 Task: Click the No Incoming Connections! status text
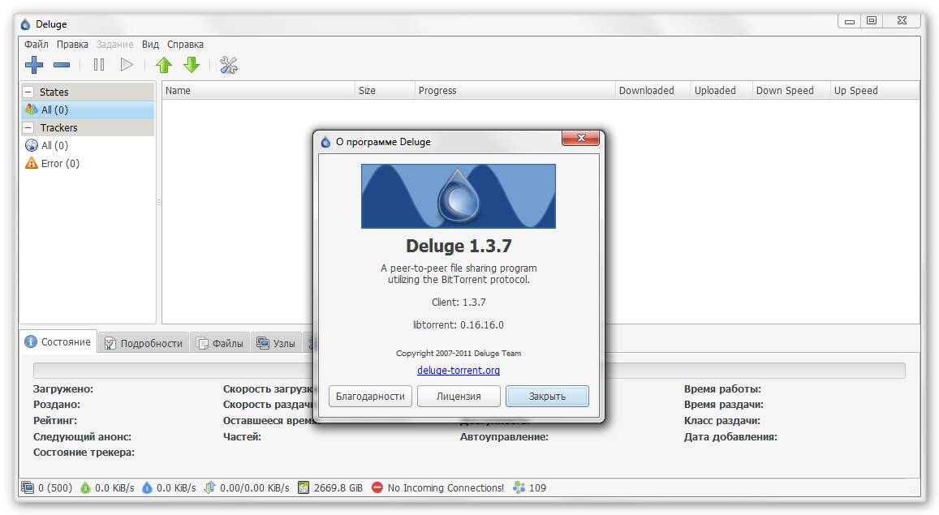(446, 487)
